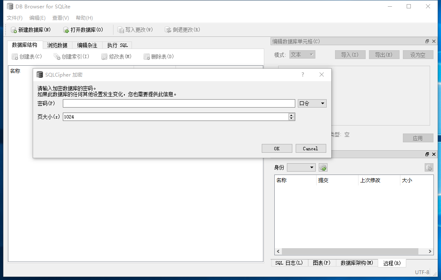441x280 pixels.
Task: Click the upload icon in the remote panel corner
Action: point(429,167)
